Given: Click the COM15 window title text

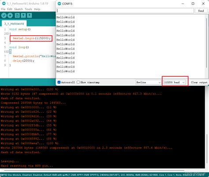Looking at the screenshot, I should (67, 4).
